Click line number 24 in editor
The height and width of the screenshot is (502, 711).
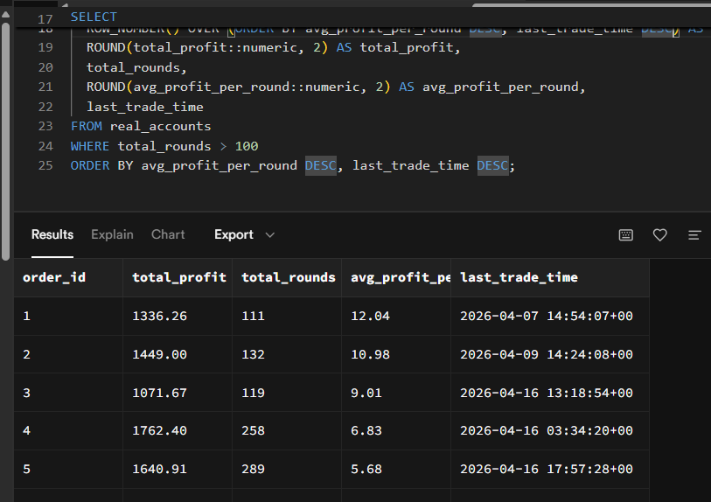45,146
